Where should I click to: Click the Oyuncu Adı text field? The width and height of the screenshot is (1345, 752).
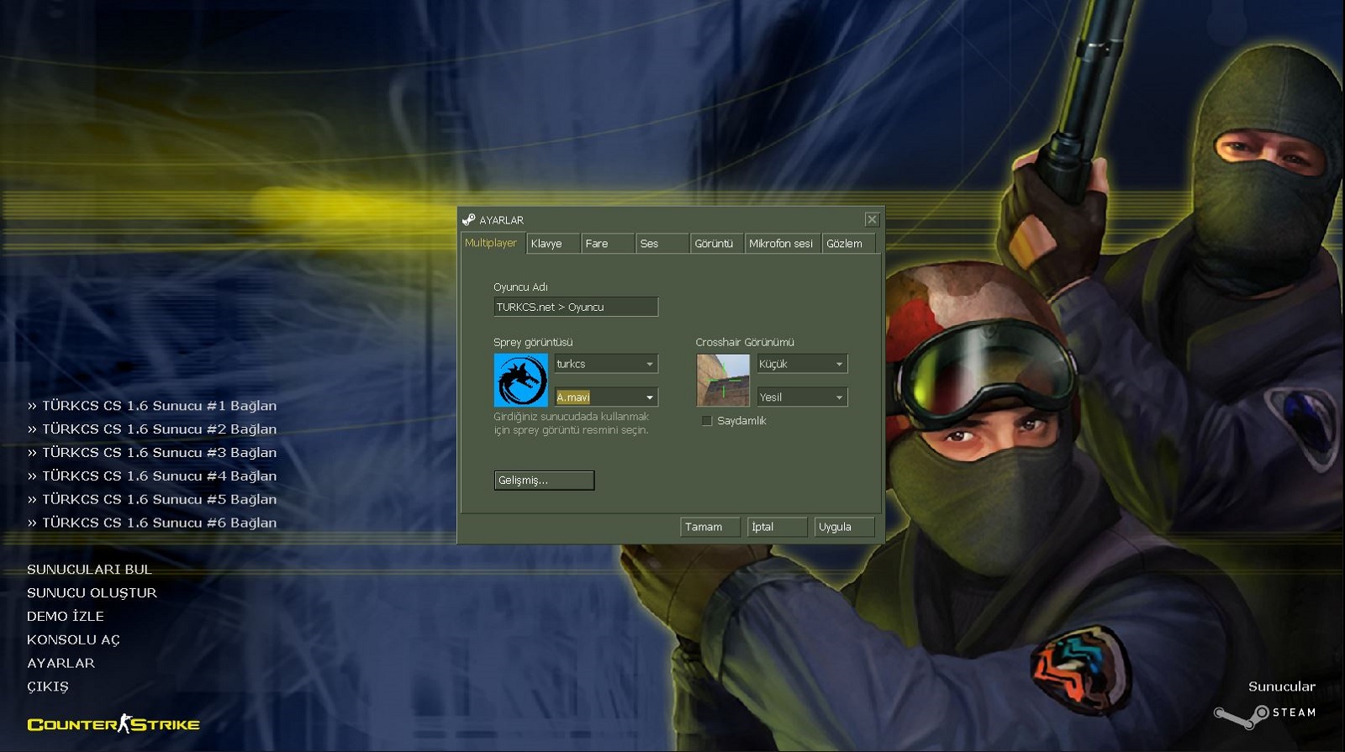pos(575,308)
